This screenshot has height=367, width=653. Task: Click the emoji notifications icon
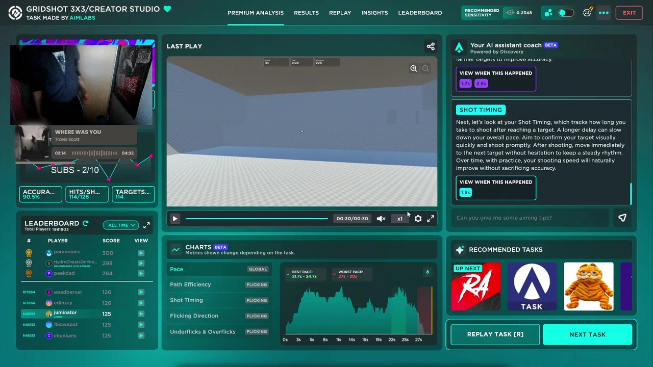[x=587, y=12]
